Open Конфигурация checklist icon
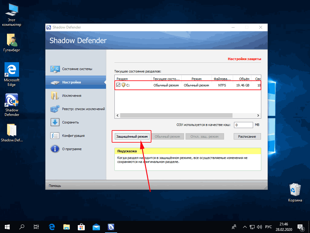 [55, 136]
